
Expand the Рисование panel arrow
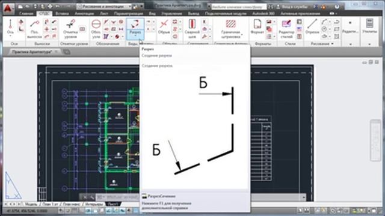click(332, 44)
